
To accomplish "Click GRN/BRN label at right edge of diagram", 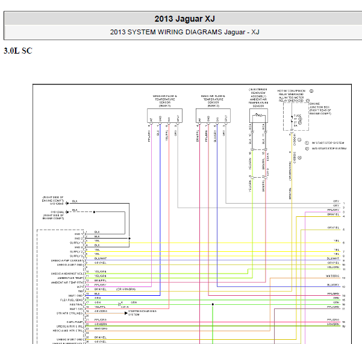I will (333, 324).
